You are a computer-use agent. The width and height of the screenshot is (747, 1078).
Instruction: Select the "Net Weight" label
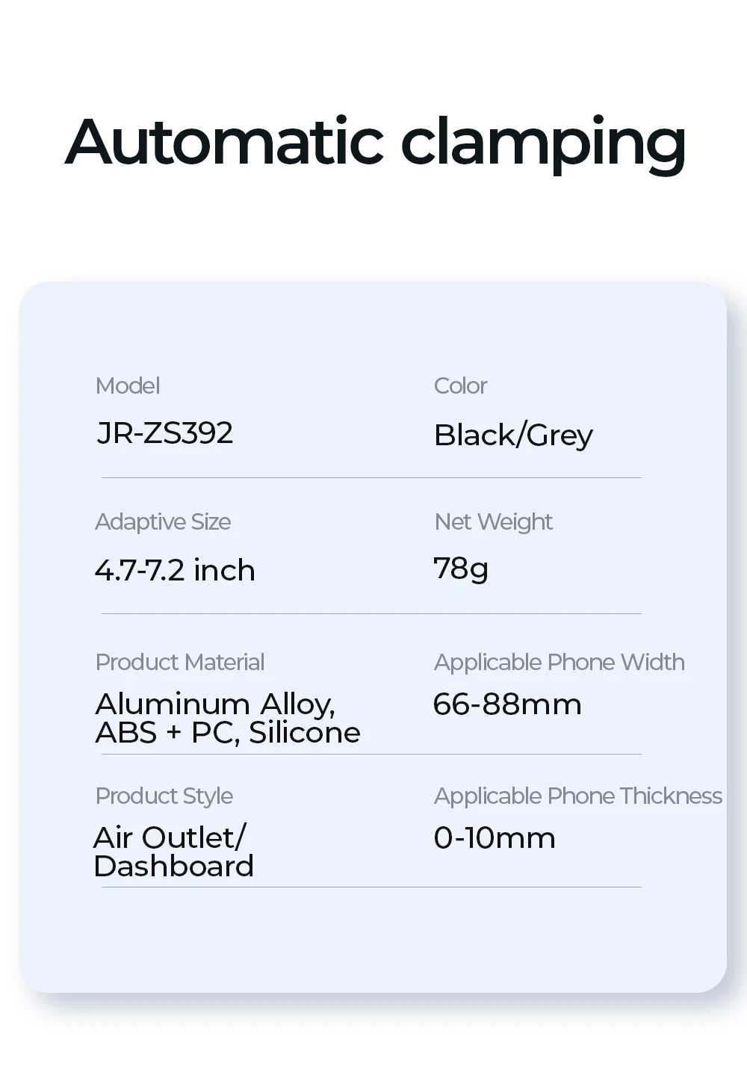click(x=493, y=521)
